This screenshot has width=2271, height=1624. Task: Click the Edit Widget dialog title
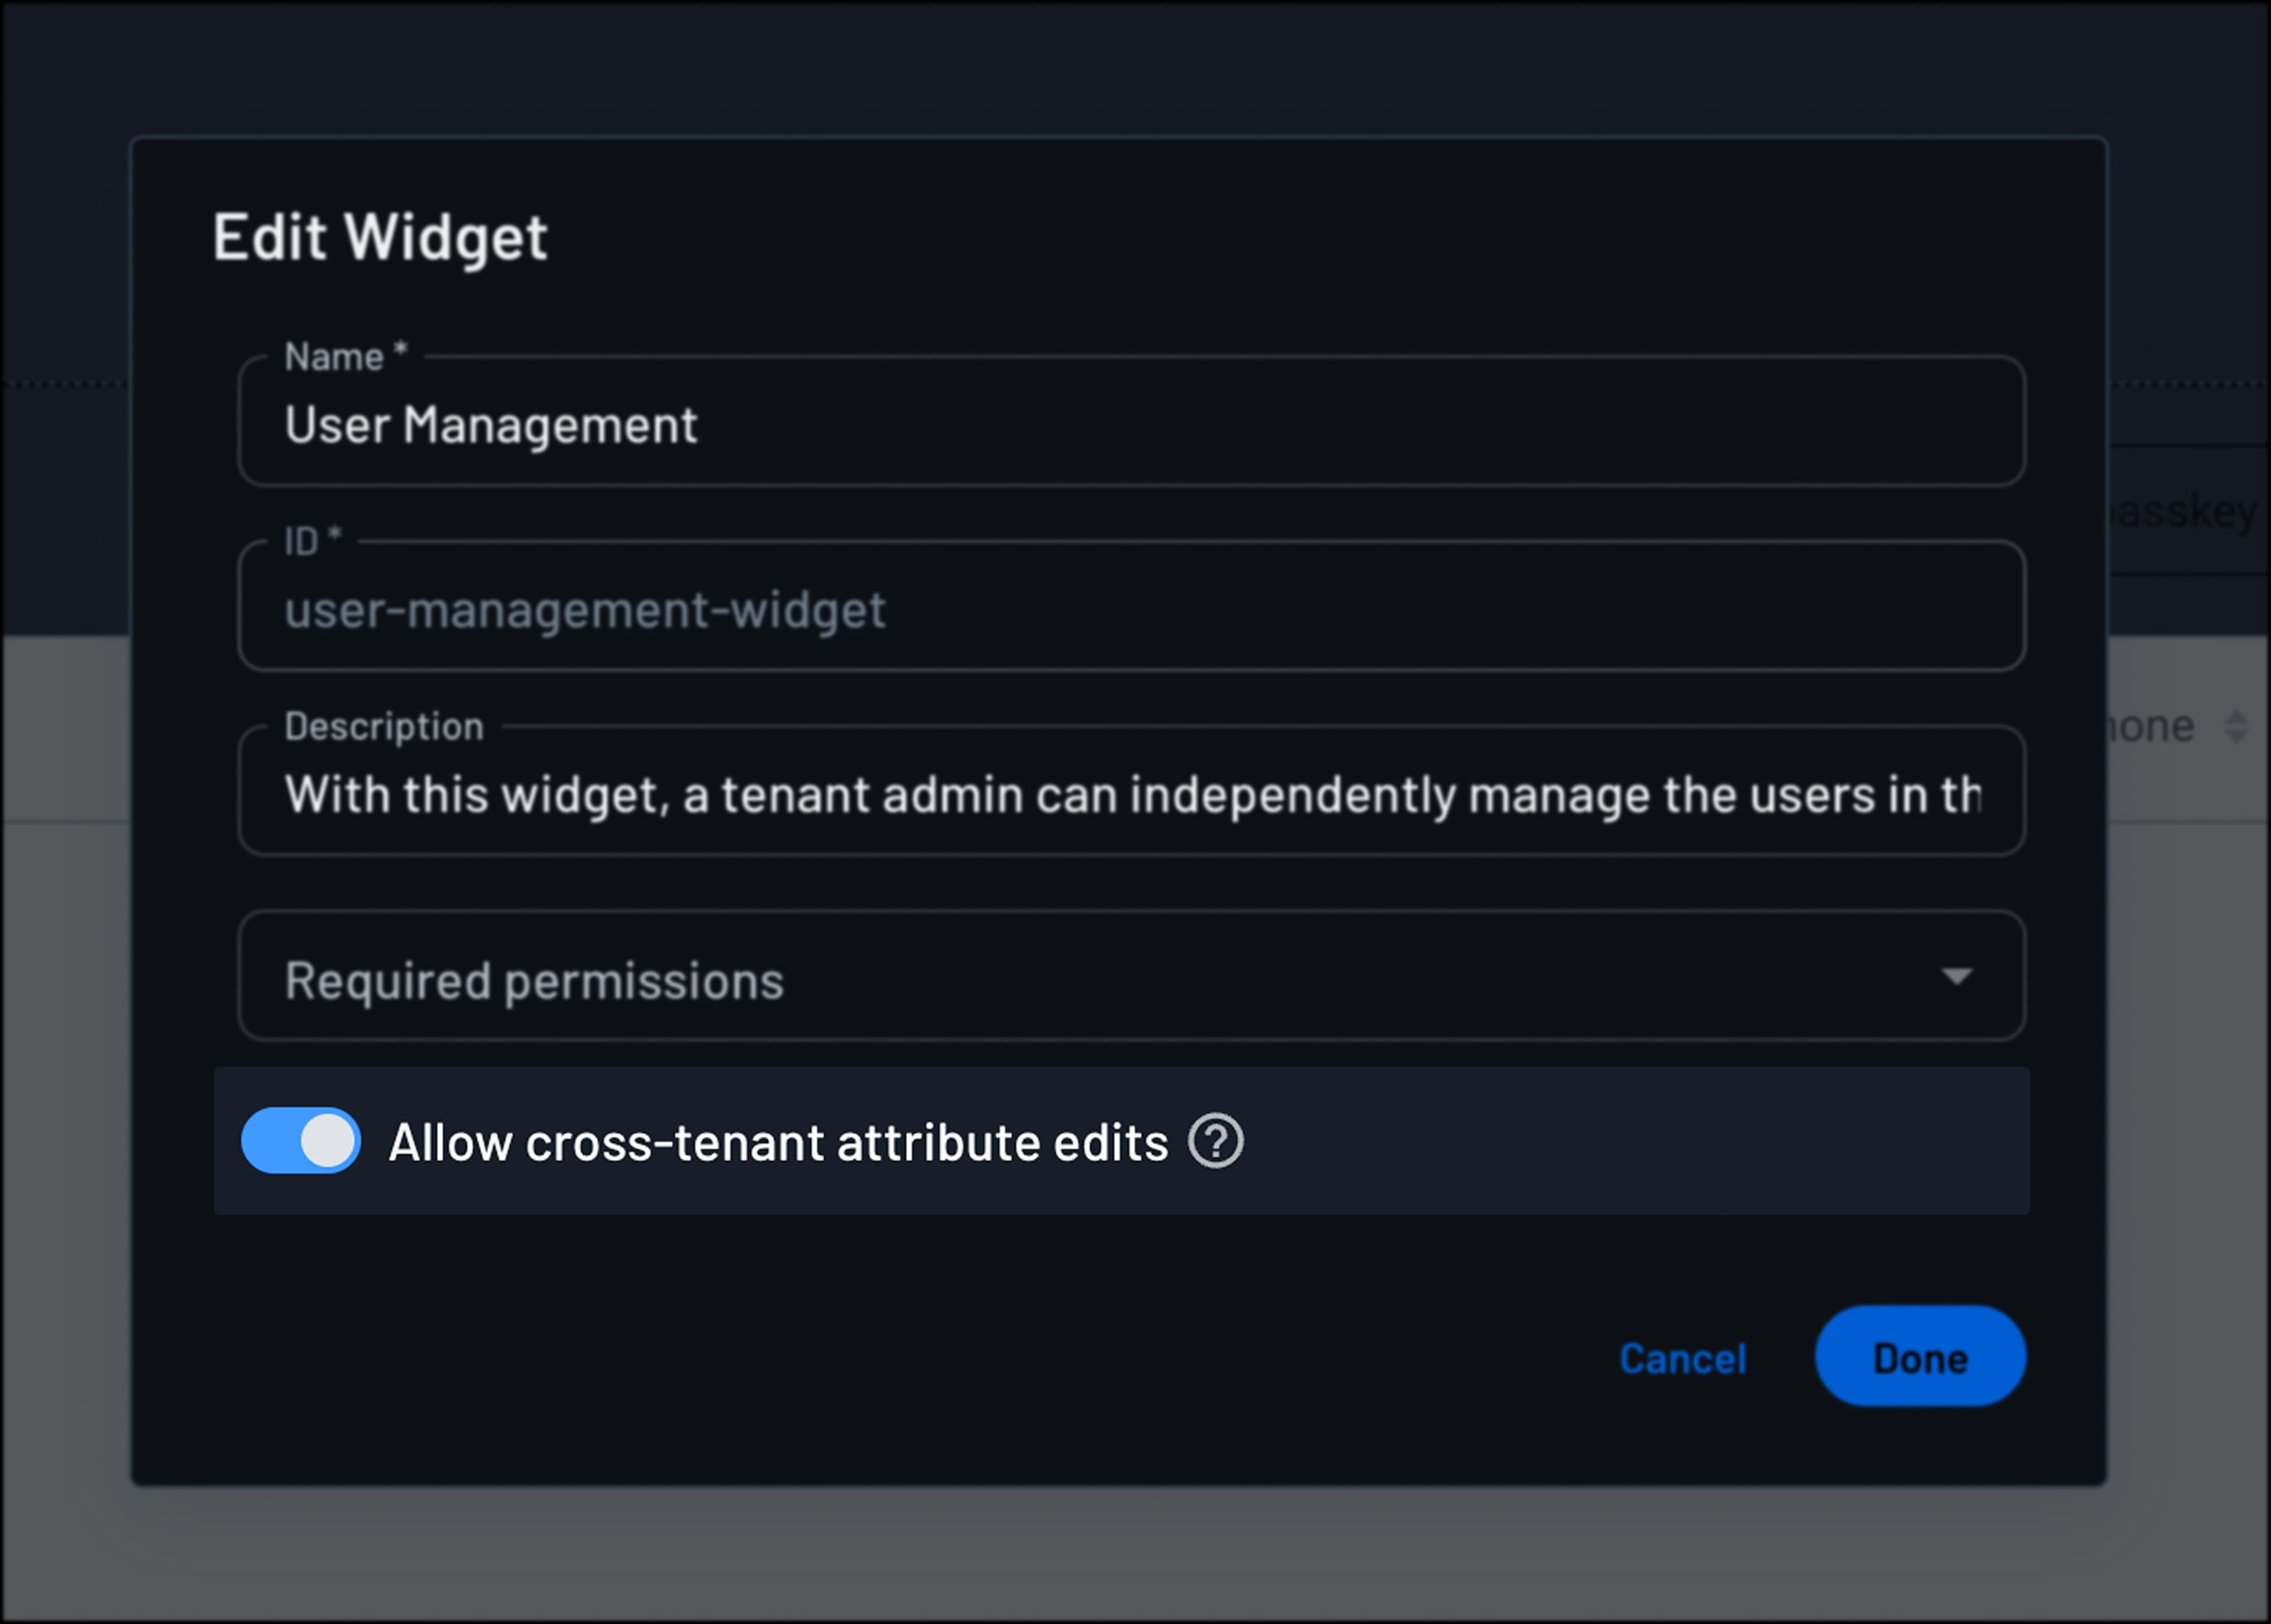point(380,237)
